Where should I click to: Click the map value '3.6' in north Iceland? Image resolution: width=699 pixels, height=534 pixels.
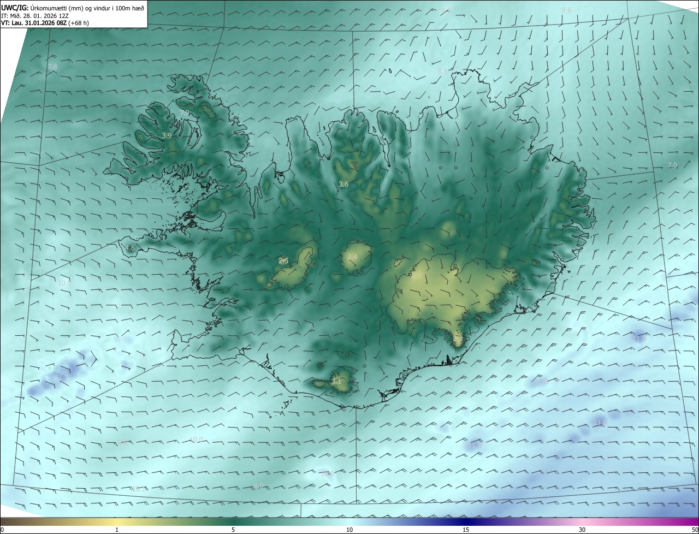343,185
